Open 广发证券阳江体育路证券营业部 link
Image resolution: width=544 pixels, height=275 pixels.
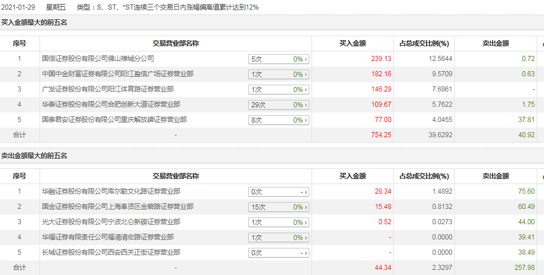pos(108,89)
